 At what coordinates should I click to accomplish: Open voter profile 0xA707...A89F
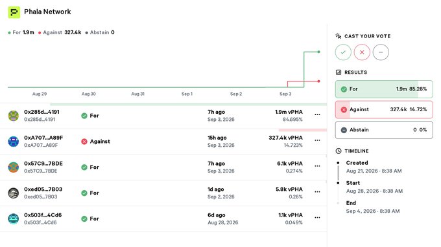coord(43,138)
